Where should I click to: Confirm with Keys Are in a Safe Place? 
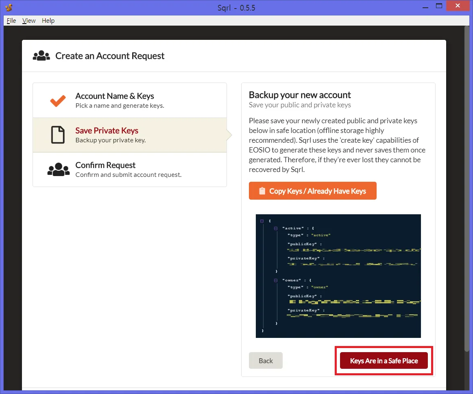tap(384, 361)
